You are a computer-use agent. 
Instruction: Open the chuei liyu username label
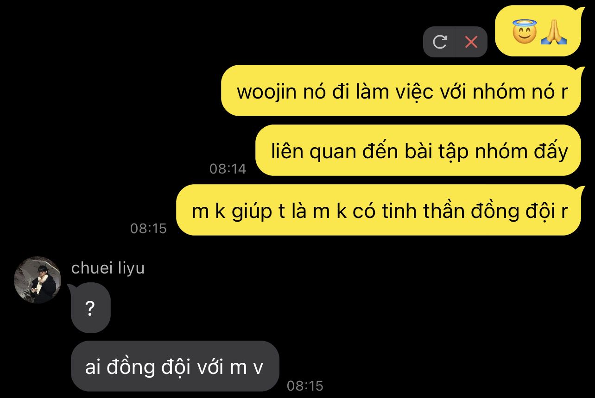coord(108,268)
